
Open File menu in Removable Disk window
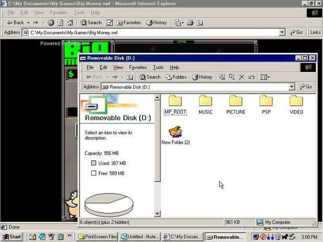[x=90, y=68]
